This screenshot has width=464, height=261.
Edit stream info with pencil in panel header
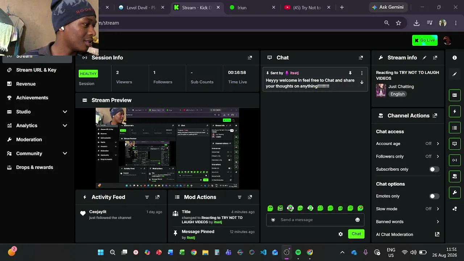tap(424, 58)
